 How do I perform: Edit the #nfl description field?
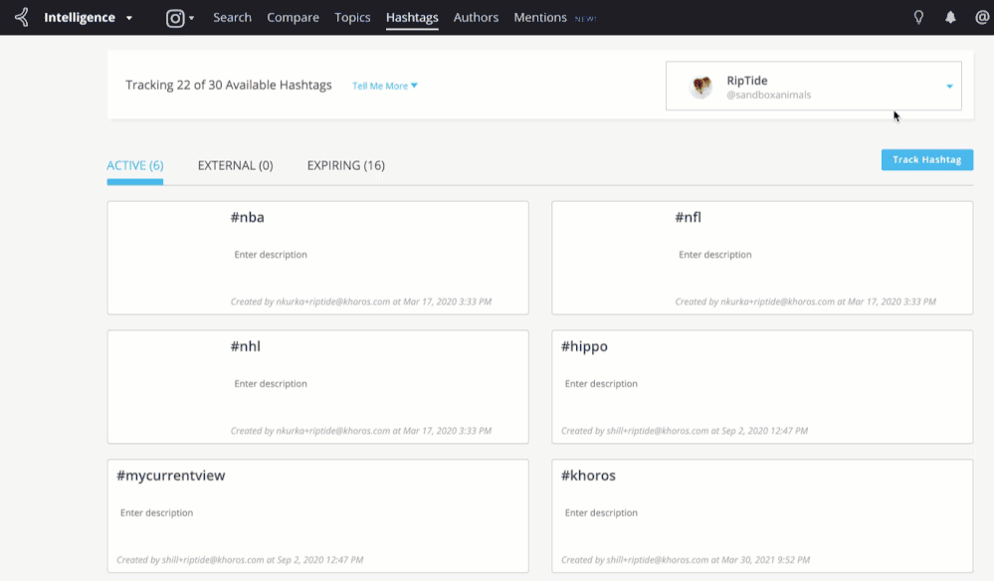pos(715,255)
